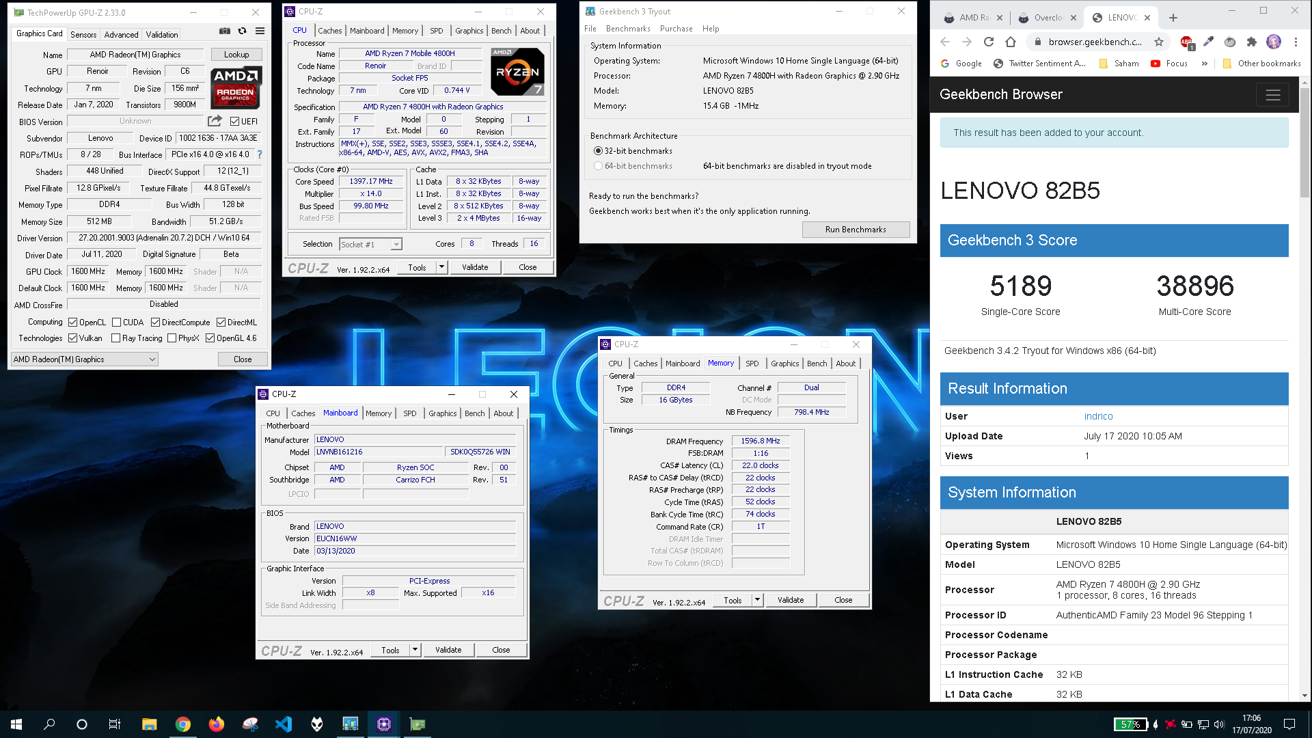This screenshot has height=738, width=1312.
Task: Click the bus interface help question mark
Action: pyautogui.click(x=260, y=154)
